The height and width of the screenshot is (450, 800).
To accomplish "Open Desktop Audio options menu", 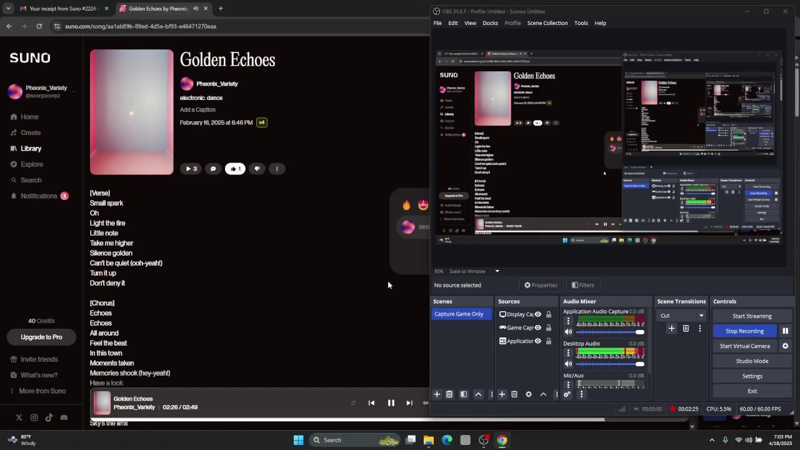I will 568,353.
